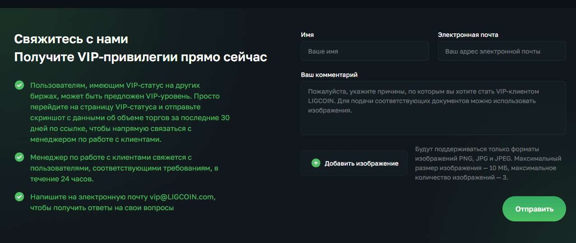Screen dimensions: 576x243
Task: Submit the form with 'Отправить'
Action: point(534,209)
